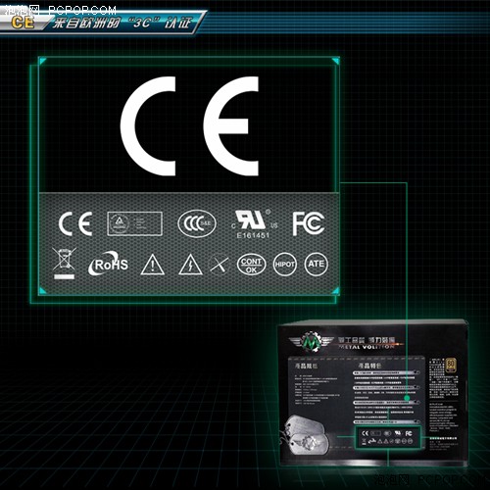Click the CONT OK oval stamp
This screenshot has width=490, height=490.
pyautogui.click(x=251, y=265)
